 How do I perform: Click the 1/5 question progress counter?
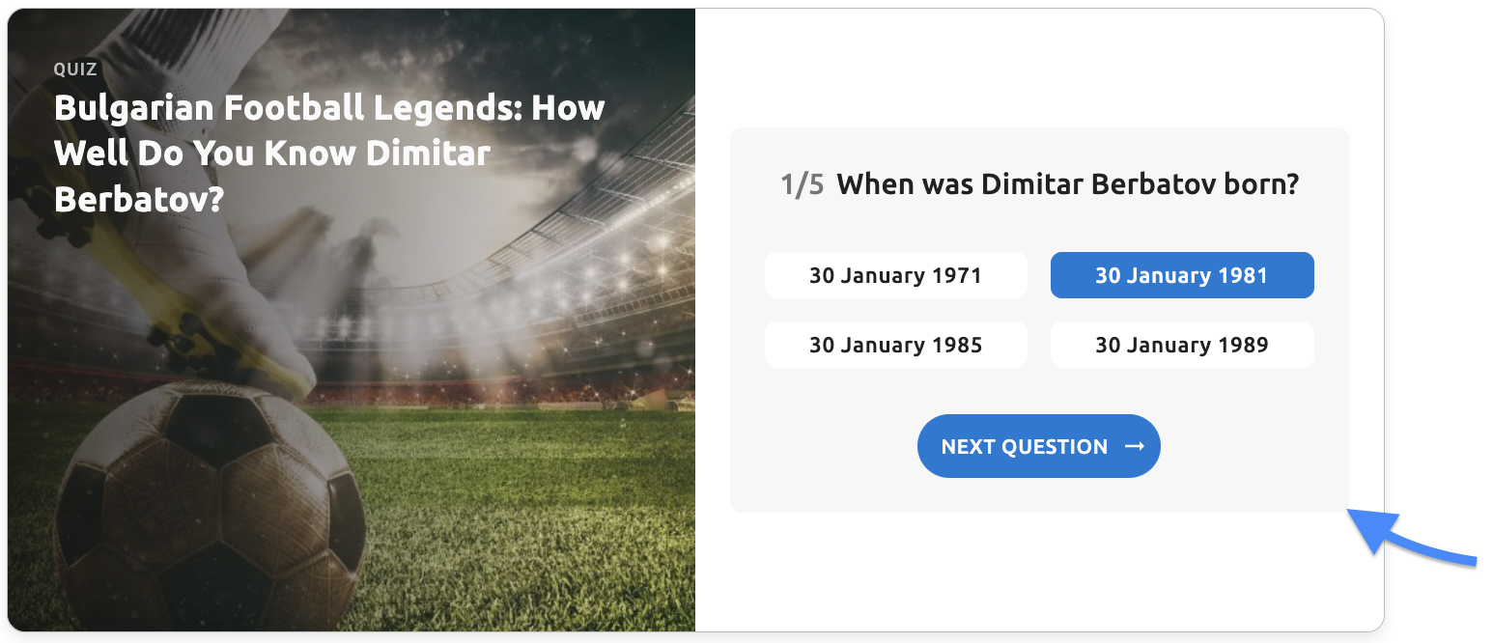click(802, 183)
